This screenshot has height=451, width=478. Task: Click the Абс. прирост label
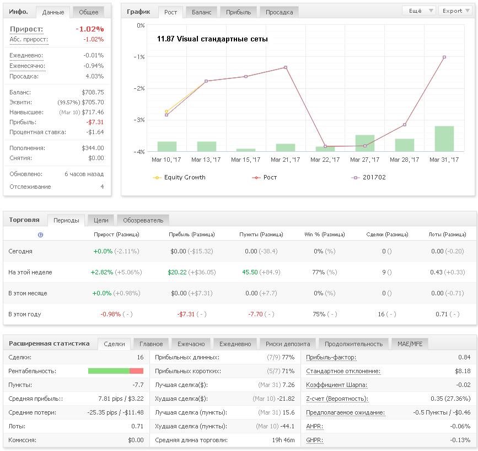(x=29, y=39)
